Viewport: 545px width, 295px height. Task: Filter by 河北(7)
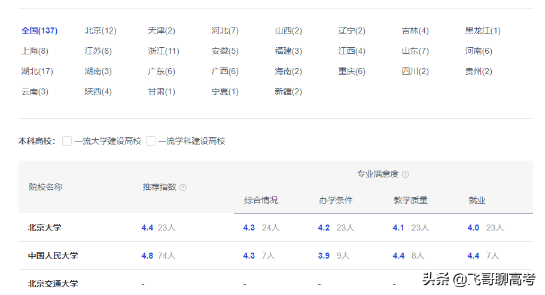(225, 30)
